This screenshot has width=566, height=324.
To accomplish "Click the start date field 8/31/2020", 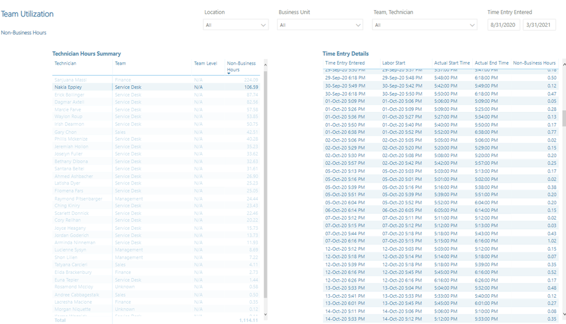I will pos(503,25).
